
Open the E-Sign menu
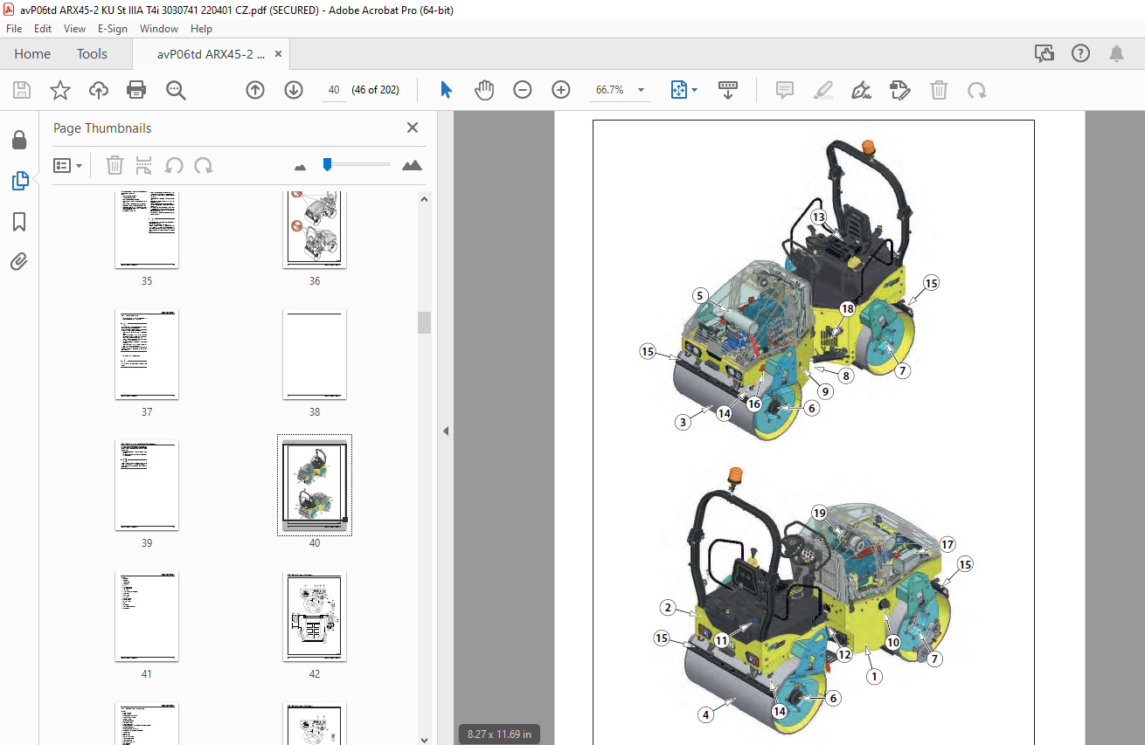click(113, 28)
